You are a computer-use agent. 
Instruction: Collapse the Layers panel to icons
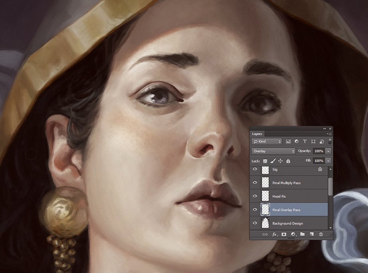click(x=325, y=128)
